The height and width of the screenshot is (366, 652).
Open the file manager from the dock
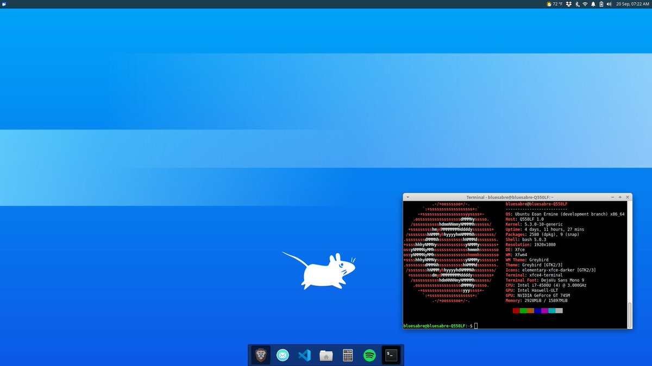coord(325,355)
